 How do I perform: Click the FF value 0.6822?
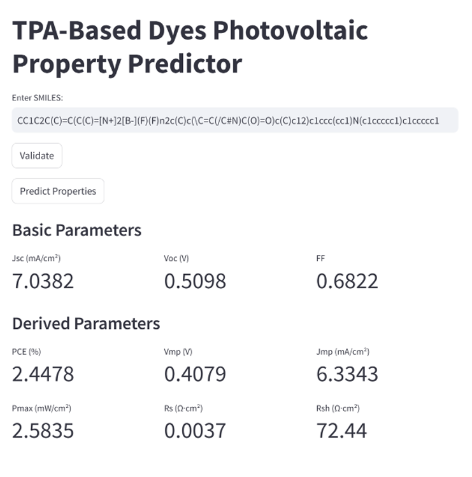[x=347, y=280]
